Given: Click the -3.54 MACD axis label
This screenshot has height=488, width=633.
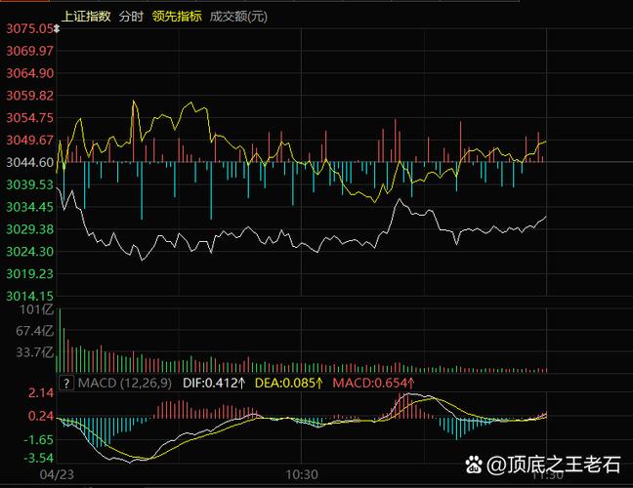Looking at the screenshot, I should [38, 458].
